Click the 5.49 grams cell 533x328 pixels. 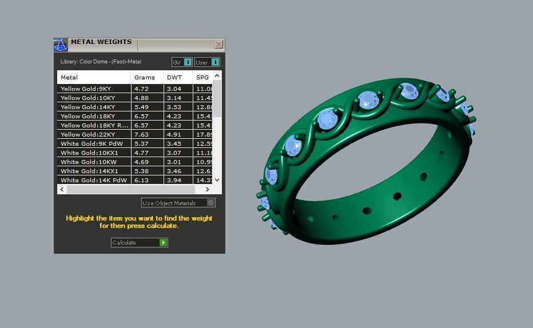[147, 107]
